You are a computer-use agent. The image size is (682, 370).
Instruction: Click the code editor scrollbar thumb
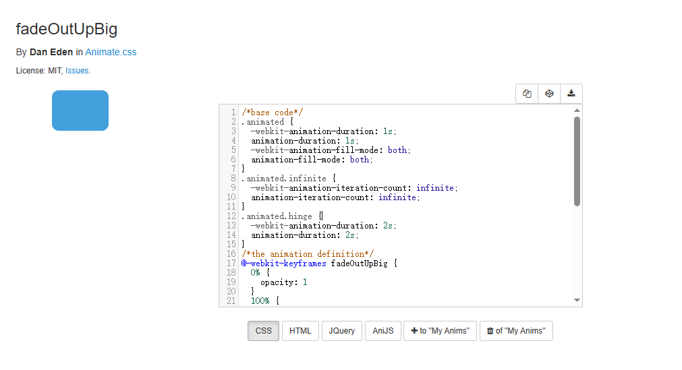577,161
